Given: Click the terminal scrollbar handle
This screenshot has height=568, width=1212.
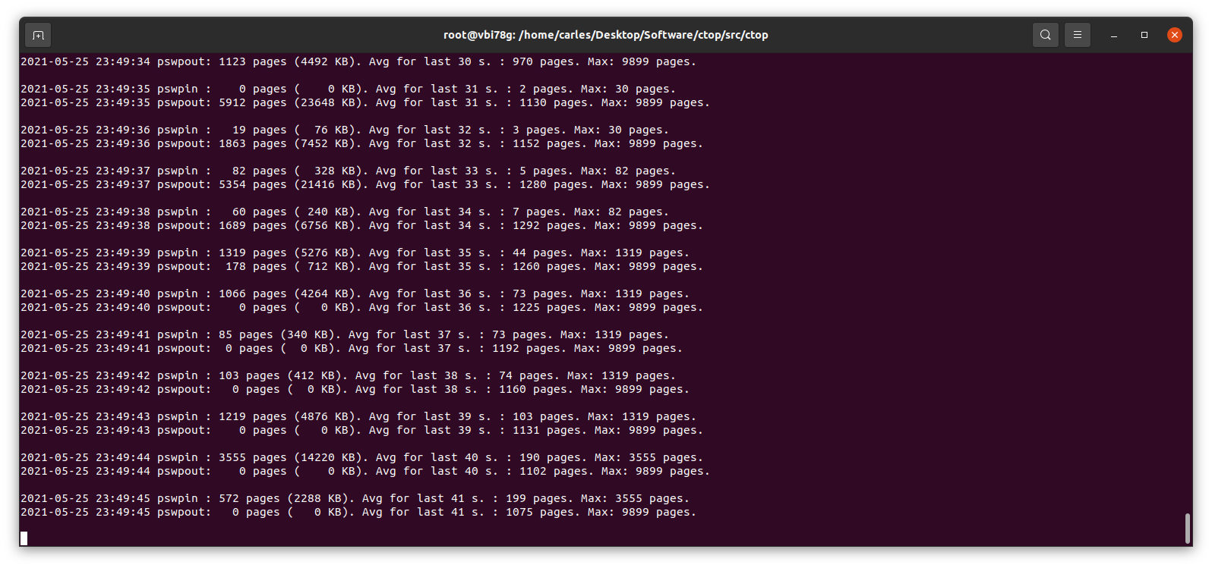Looking at the screenshot, I should tap(1188, 529).
